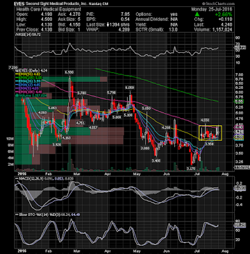Click the VWAP value 4.289

(124, 30)
